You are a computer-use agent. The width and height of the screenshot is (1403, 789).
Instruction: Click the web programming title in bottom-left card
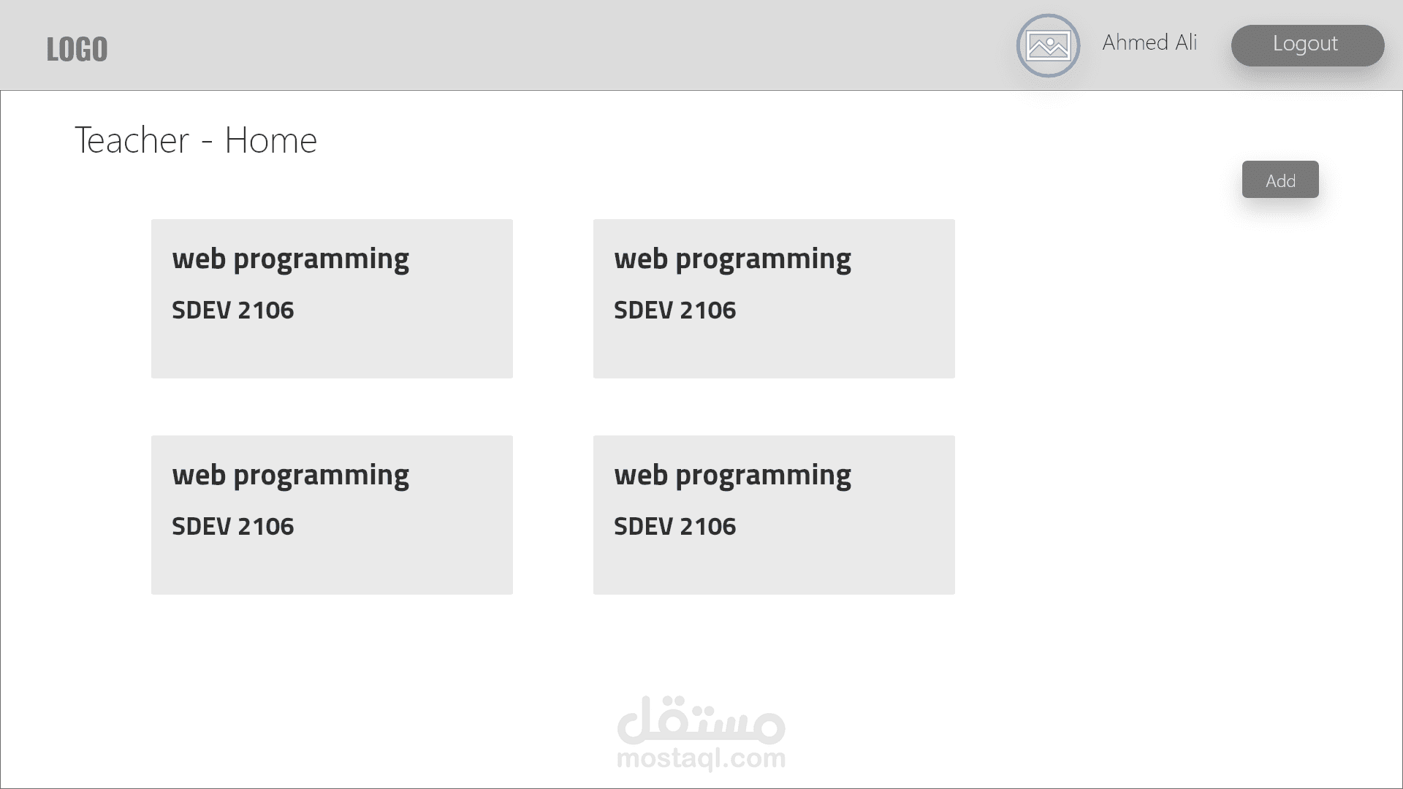pyautogui.click(x=290, y=475)
